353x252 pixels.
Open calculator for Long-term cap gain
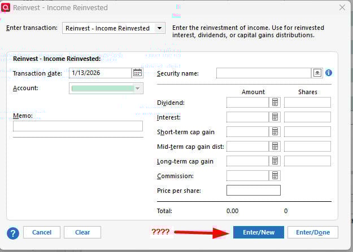click(274, 161)
